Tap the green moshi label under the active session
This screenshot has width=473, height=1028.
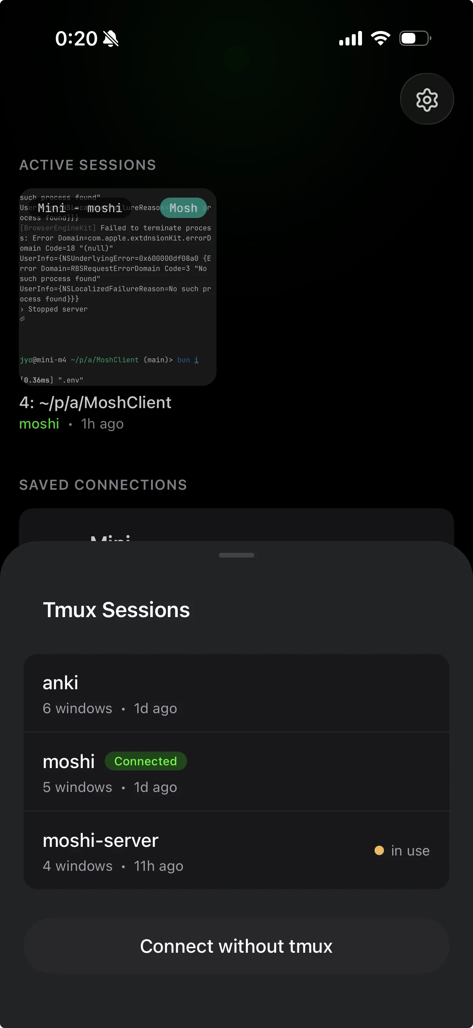point(39,424)
